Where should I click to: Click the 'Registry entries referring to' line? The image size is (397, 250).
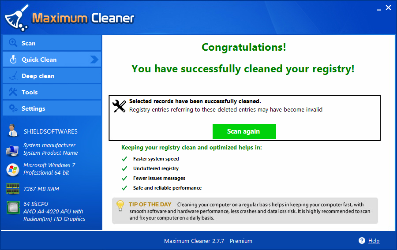click(226, 109)
